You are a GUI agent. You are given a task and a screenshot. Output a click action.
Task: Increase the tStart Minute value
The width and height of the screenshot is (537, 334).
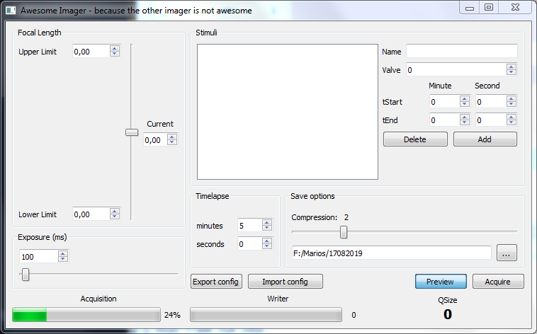[465, 98]
